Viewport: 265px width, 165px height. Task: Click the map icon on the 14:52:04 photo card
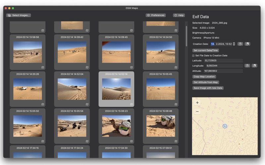(x=87, y=104)
